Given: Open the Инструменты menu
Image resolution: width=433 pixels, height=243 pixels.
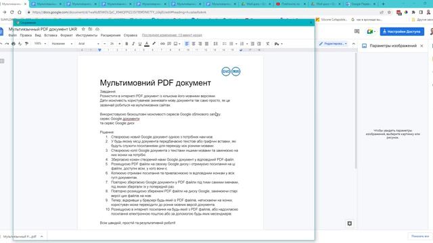Looking at the screenshot, I should tap(87, 35).
